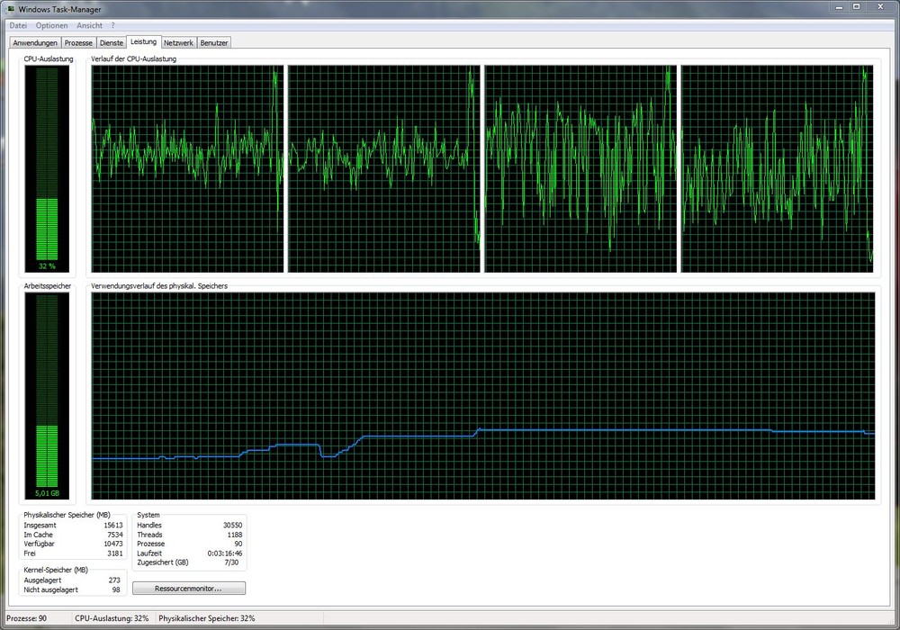Screen dimensions: 900x630
Task: Click status bar Physikalischer Speicher: 32%
Action: tap(207, 618)
